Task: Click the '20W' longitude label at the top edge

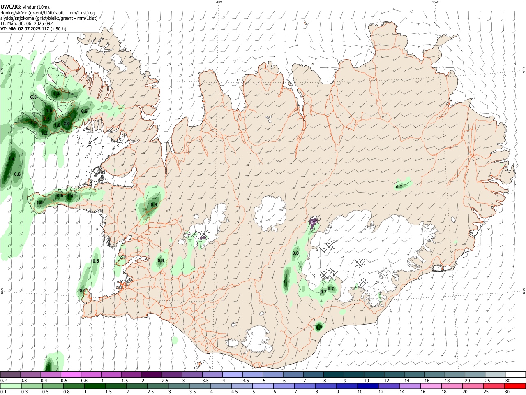Action: (x=219, y=2)
